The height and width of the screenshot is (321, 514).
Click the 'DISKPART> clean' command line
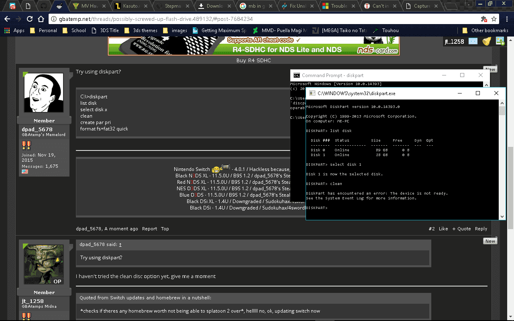point(324,184)
